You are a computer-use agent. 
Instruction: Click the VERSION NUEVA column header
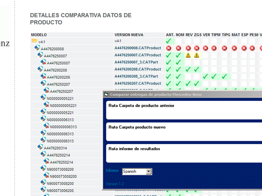click(129, 35)
